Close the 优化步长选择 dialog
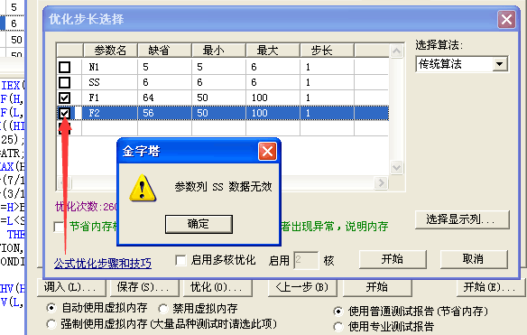The width and height of the screenshot is (527, 335). click(506, 19)
